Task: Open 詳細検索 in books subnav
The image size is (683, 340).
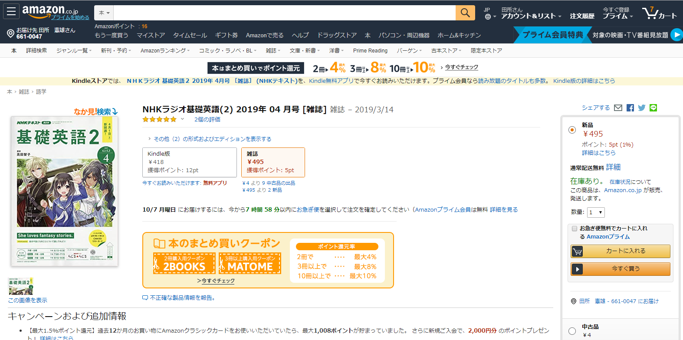Action: (36, 51)
